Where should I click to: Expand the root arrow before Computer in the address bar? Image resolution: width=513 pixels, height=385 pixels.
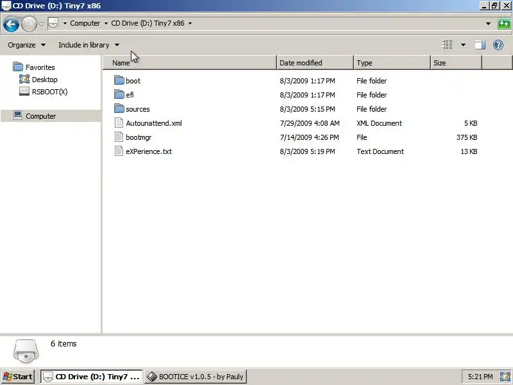point(65,23)
